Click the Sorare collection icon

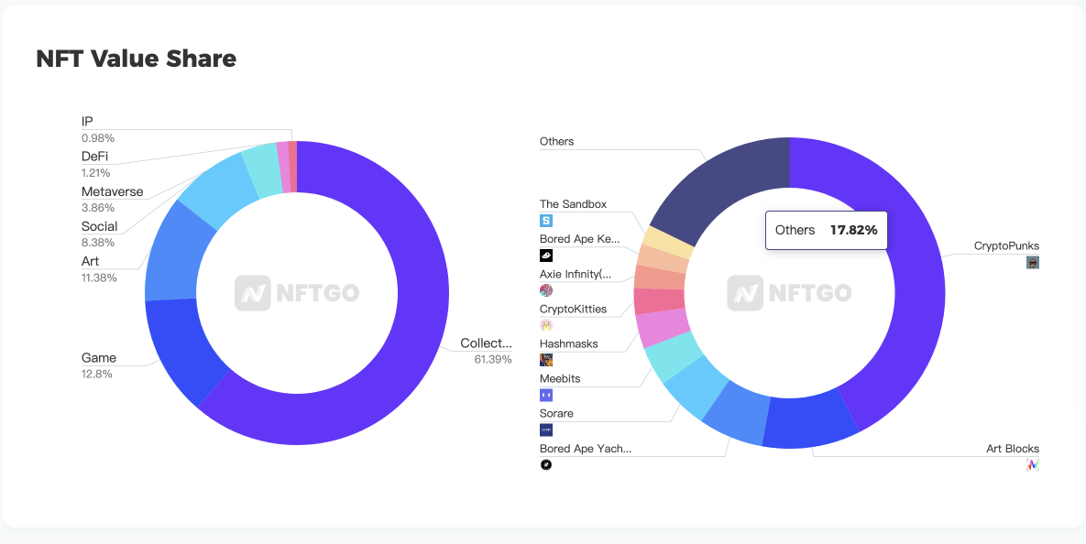click(546, 430)
